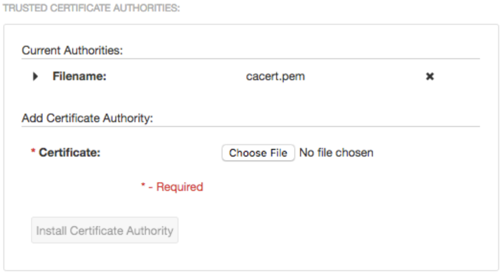Click the Choose File button
The height and width of the screenshot is (273, 502).
tap(258, 153)
